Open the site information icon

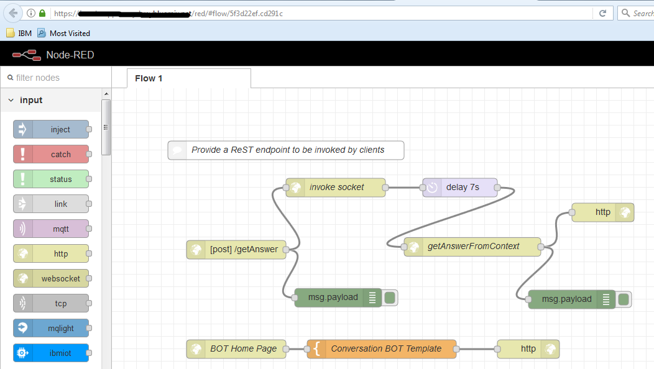(x=31, y=13)
